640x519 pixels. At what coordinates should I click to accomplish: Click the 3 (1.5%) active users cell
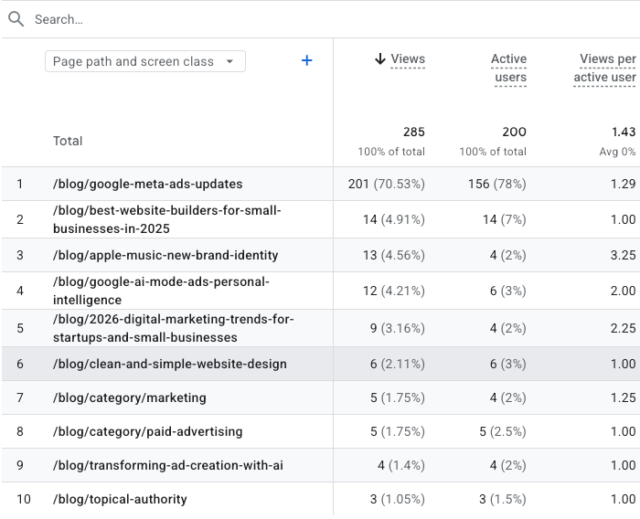503,500
